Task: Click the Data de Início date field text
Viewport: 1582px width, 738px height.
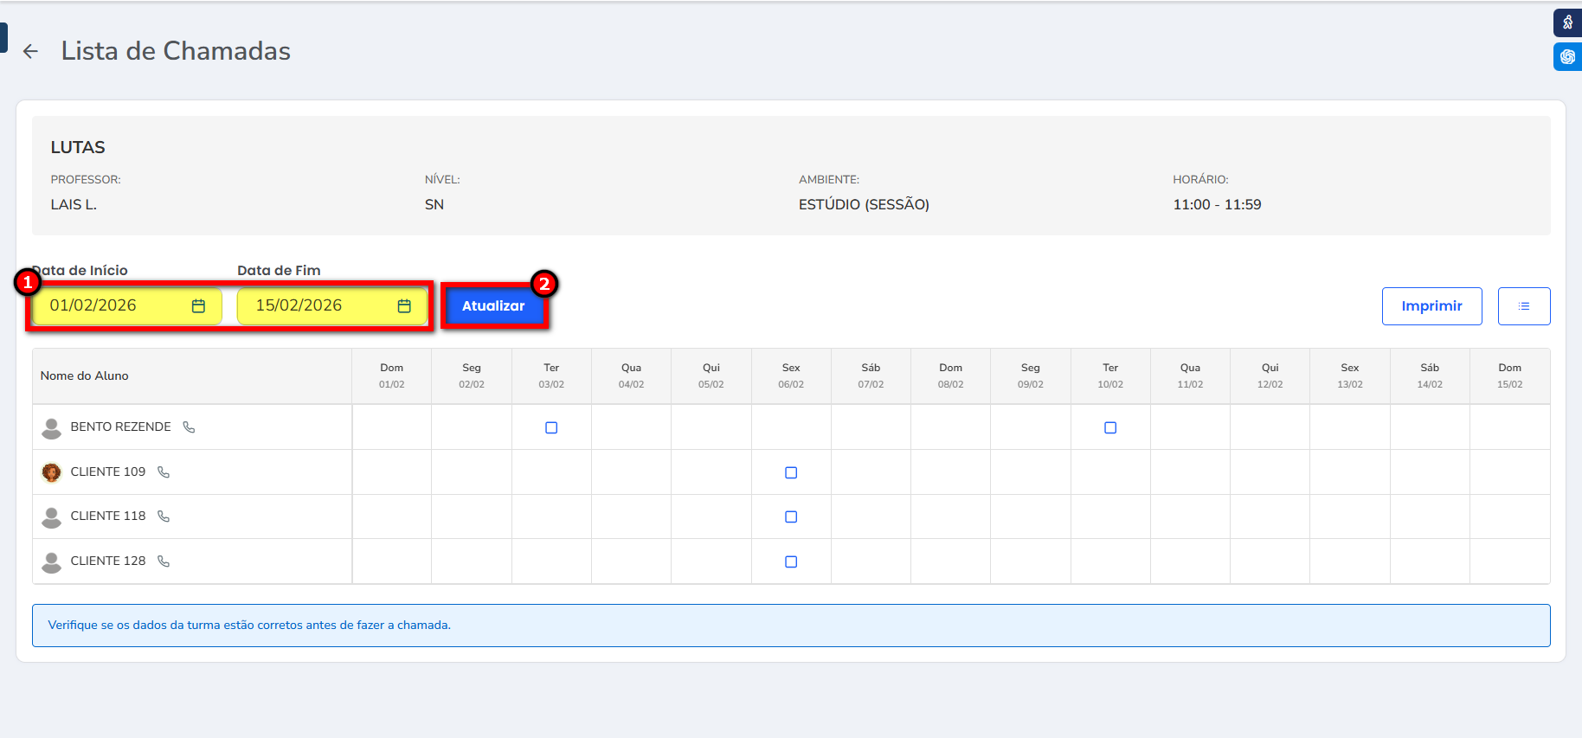Action: [x=93, y=305]
